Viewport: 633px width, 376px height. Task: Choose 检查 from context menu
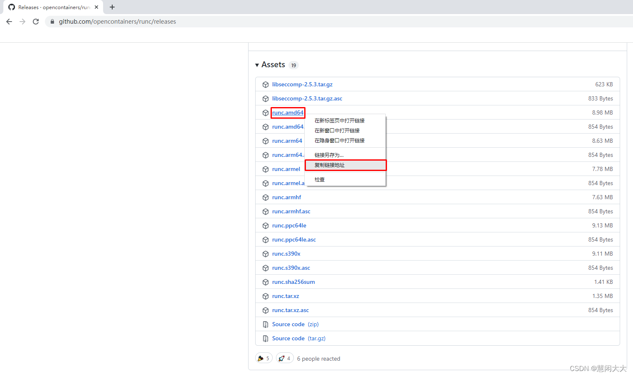[x=345, y=180]
